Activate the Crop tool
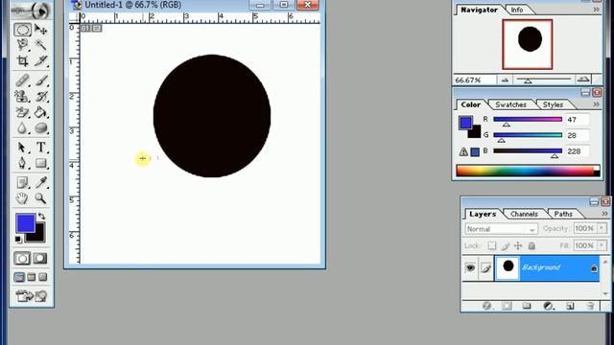Viewport: 614px width, 345px height. point(22,60)
